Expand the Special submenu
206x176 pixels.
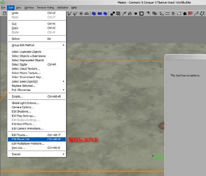click(37, 154)
